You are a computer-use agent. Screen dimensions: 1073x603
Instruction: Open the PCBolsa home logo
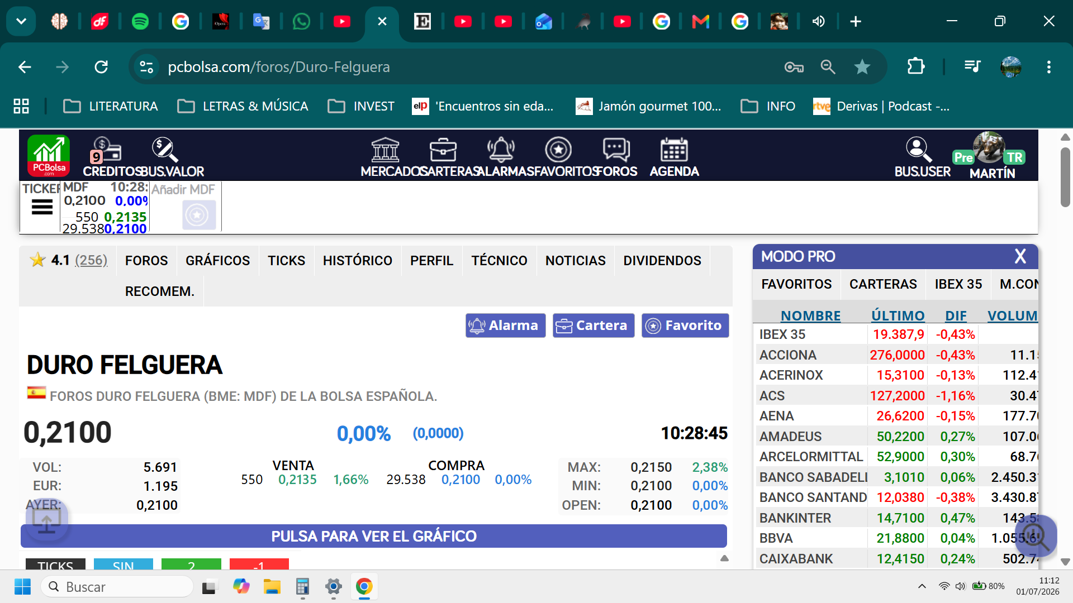point(49,155)
